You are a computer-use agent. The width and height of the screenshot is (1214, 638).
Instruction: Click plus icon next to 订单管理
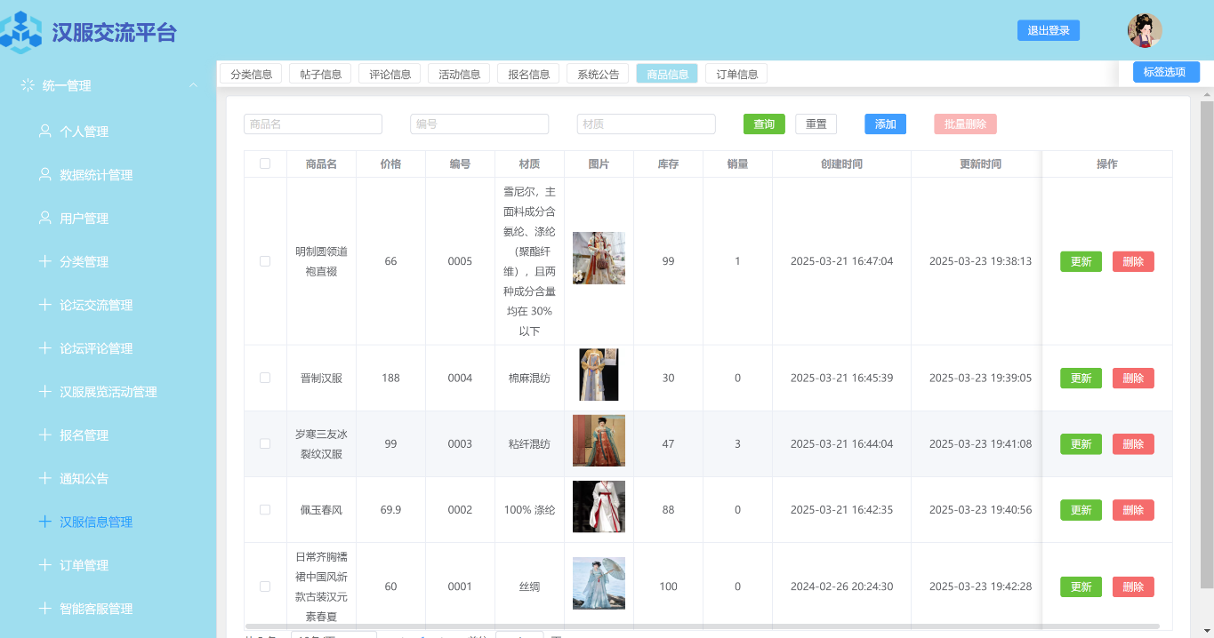click(x=45, y=565)
